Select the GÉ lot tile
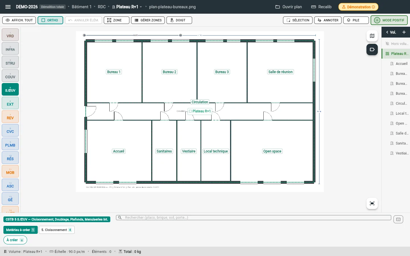Viewport: 410px width, 256px height. point(10,199)
